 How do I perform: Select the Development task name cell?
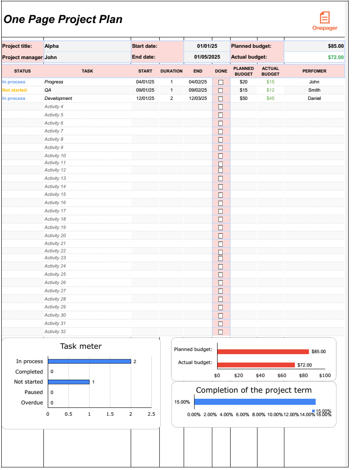click(87, 98)
